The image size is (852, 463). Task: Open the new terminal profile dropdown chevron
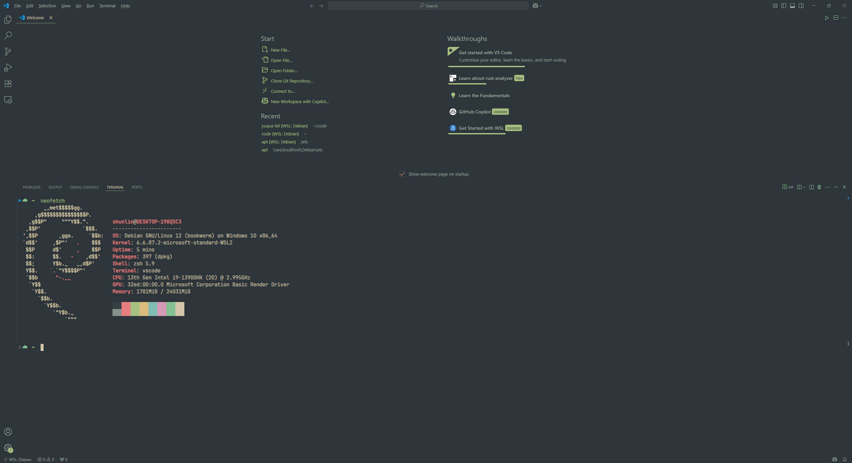click(x=804, y=187)
